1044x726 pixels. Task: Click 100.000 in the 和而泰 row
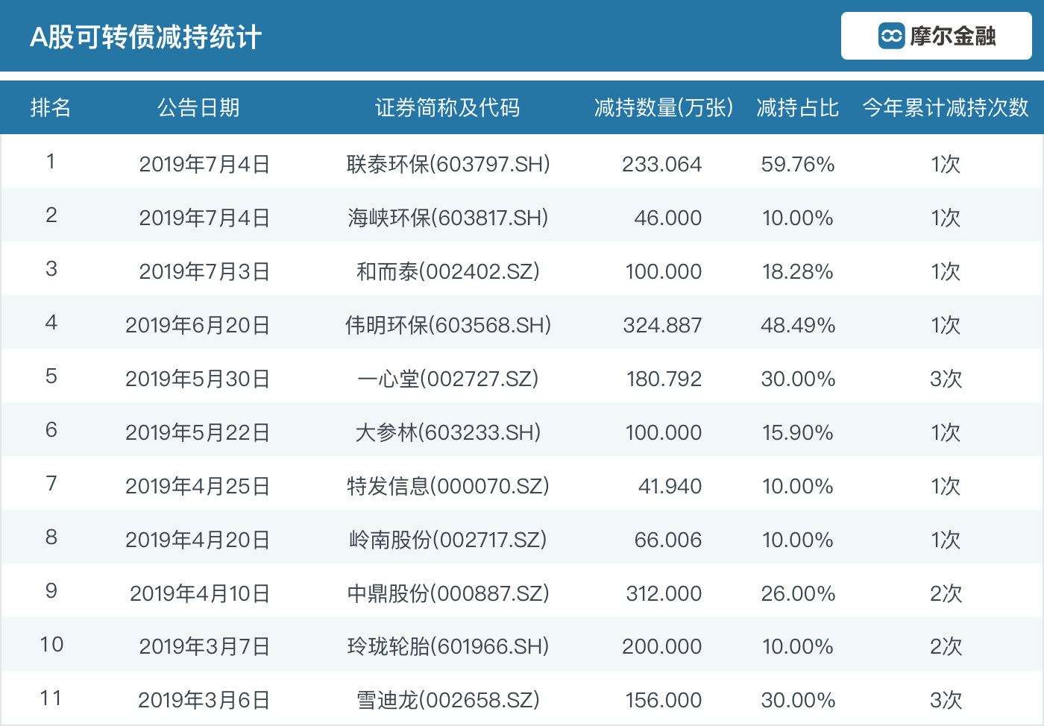664,271
